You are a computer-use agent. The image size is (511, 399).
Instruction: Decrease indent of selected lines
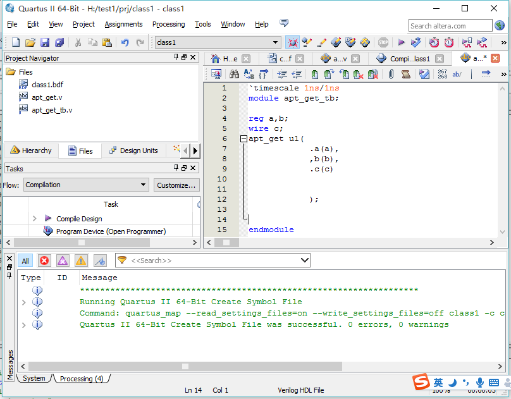297,74
